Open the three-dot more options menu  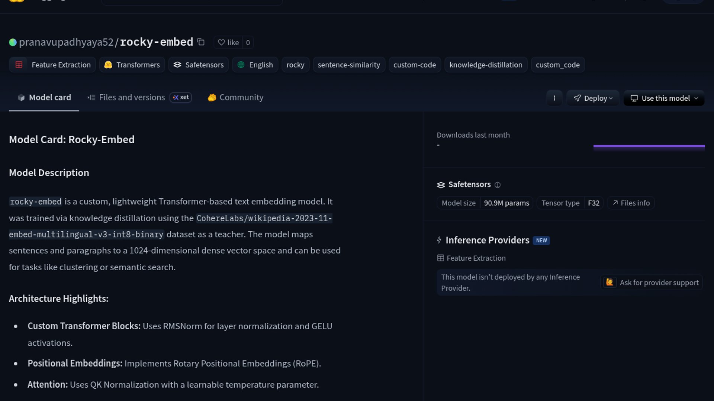point(554,98)
